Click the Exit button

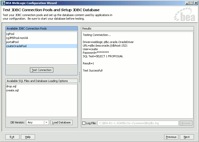pos(12,137)
